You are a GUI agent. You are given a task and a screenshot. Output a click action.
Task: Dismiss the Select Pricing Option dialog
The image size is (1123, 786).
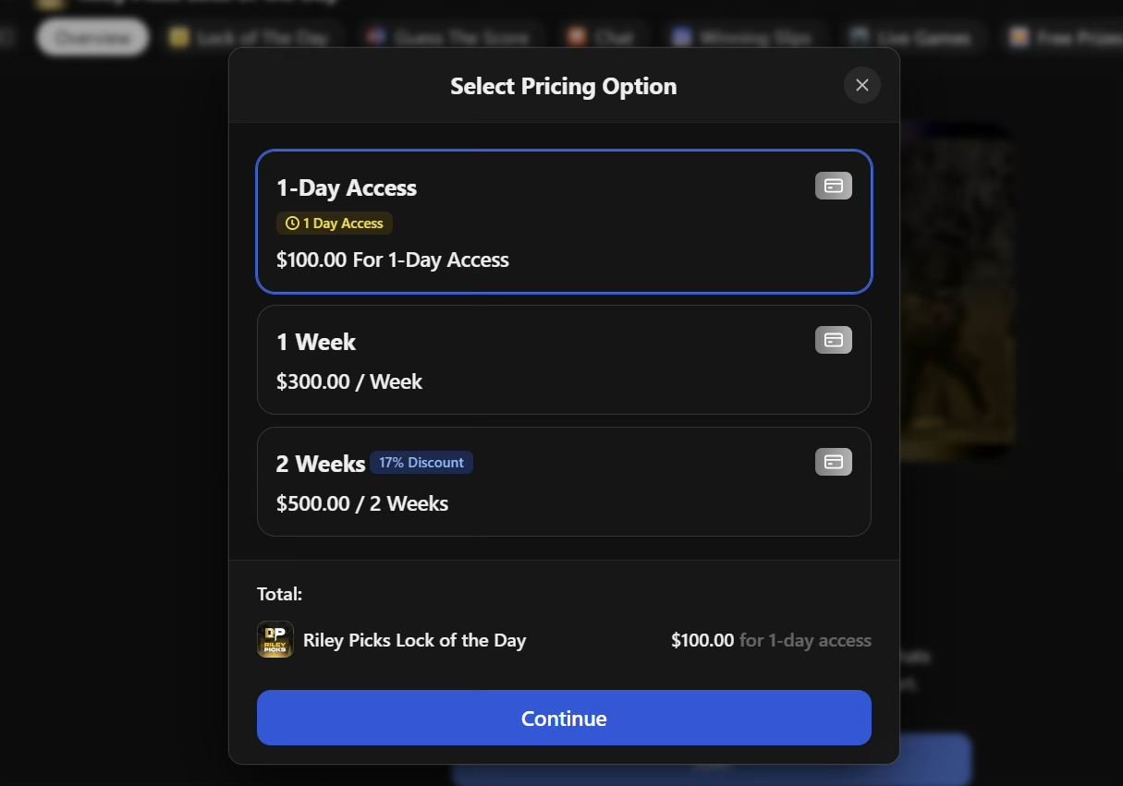[861, 85]
